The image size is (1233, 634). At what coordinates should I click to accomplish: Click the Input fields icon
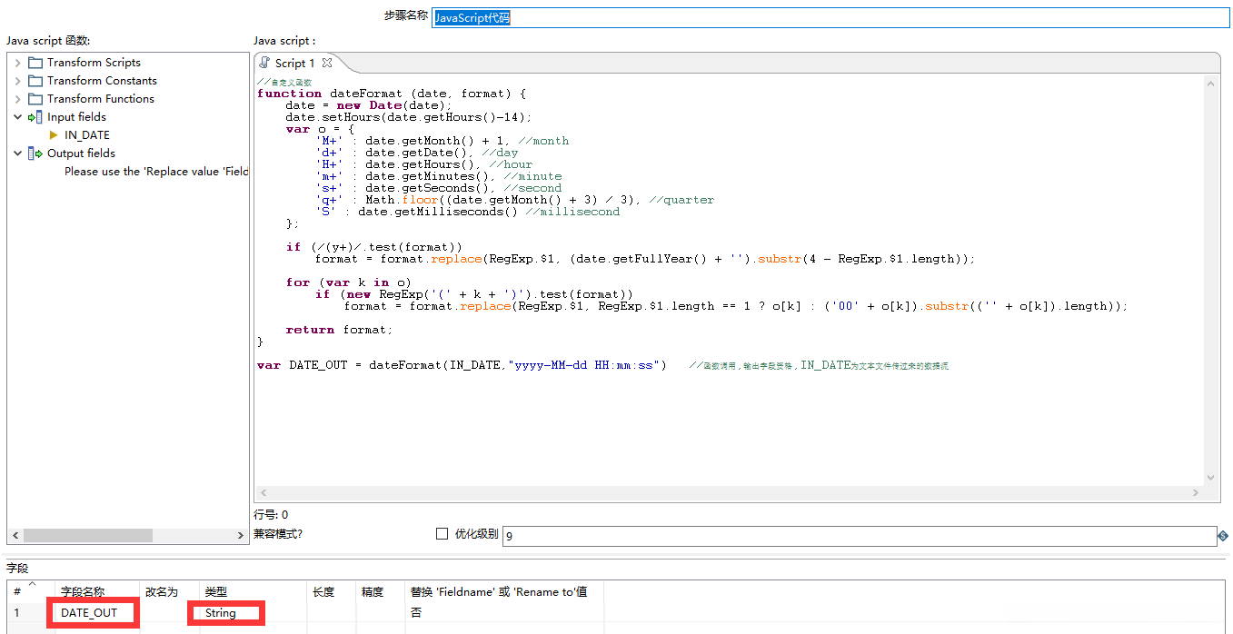pyautogui.click(x=35, y=117)
